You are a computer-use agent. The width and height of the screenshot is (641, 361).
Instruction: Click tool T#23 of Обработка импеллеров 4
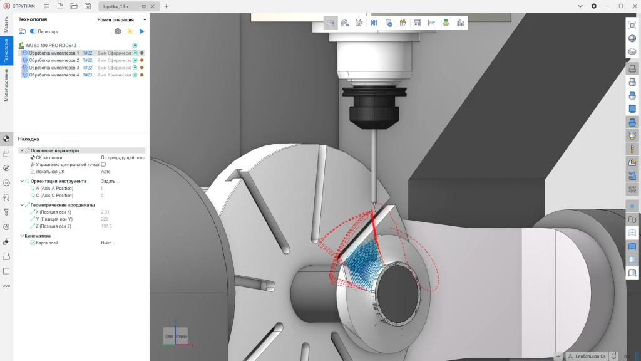(x=88, y=75)
